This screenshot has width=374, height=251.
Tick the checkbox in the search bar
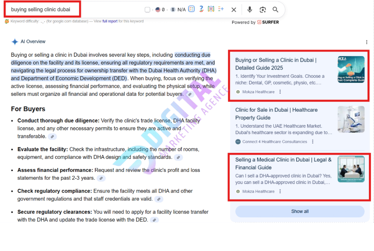click(x=147, y=10)
